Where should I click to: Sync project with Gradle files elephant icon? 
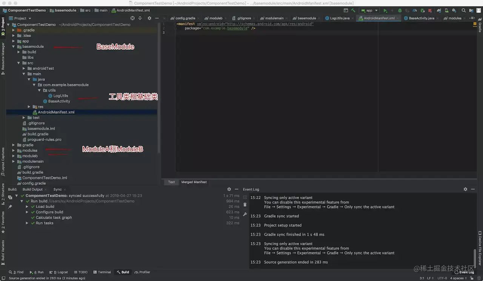[439, 11]
